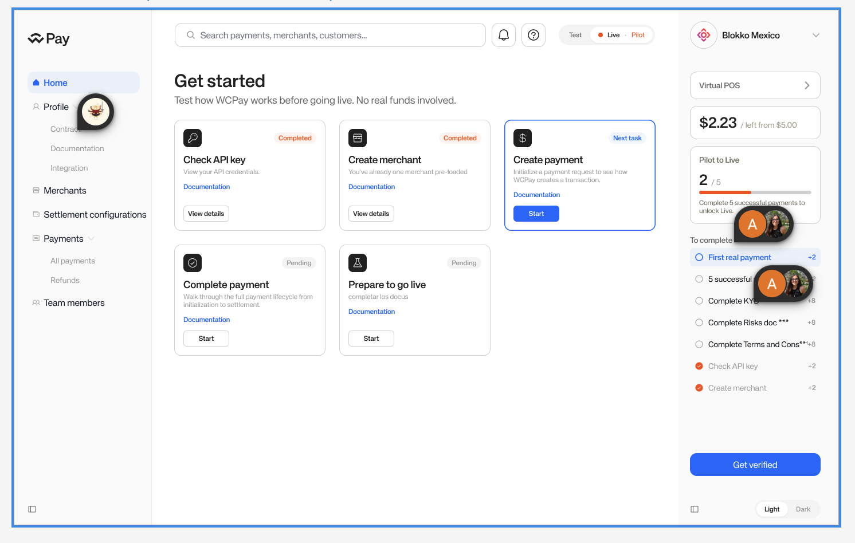
Task: Click the WCPay logo
Action: [49, 38]
